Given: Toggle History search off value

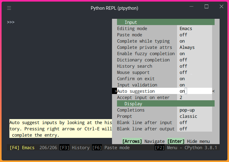Looking at the screenshot, I should (183, 66).
